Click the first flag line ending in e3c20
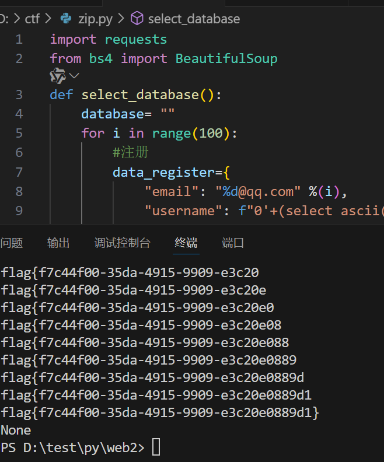 click(130, 272)
